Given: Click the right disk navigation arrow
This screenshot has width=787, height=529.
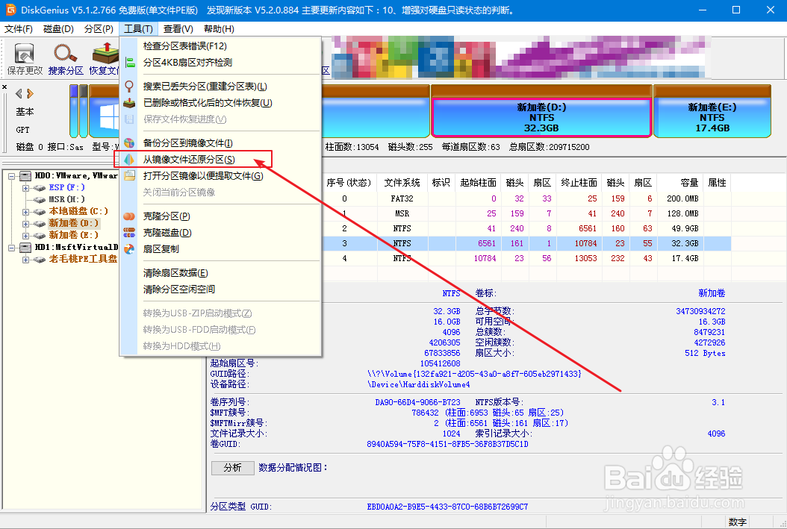Looking at the screenshot, I should pyautogui.click(x=30, y=94).
